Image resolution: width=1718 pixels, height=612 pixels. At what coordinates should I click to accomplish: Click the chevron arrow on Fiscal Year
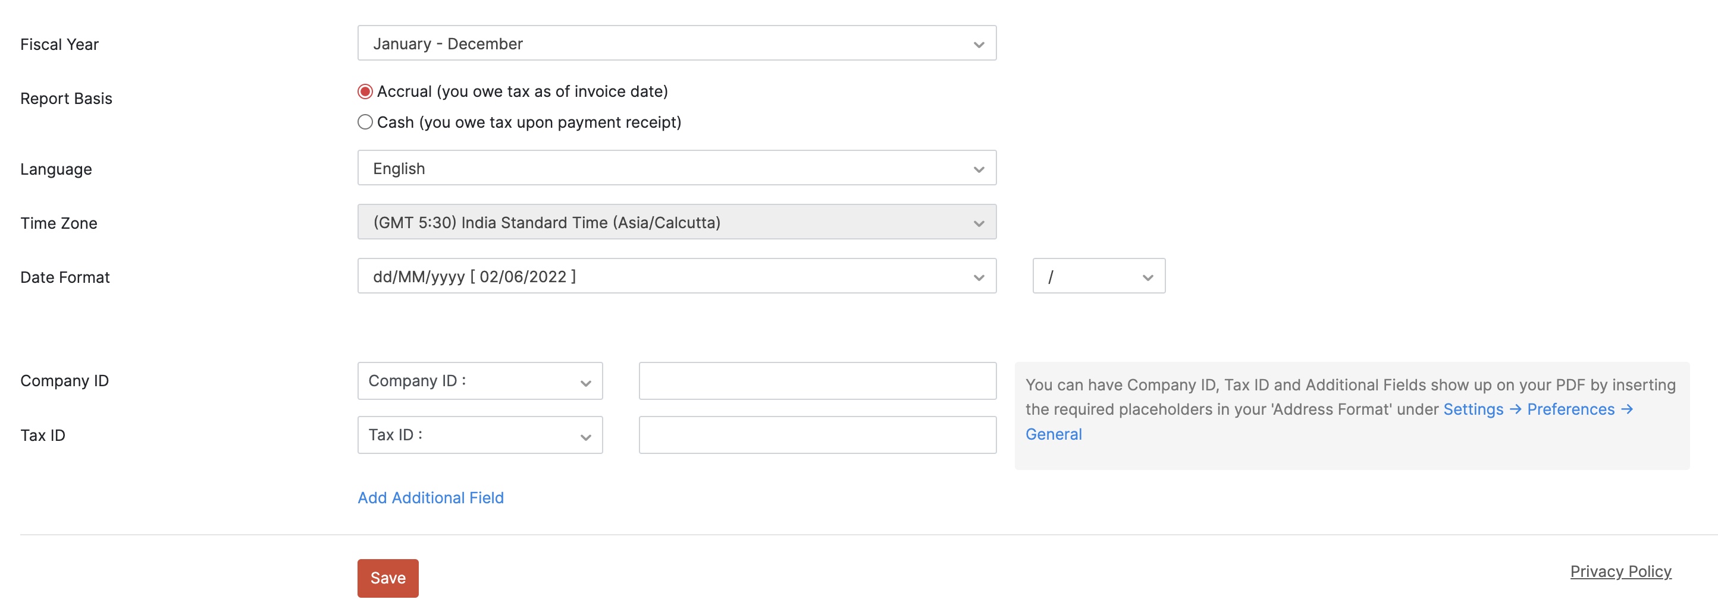coord(979,45)
